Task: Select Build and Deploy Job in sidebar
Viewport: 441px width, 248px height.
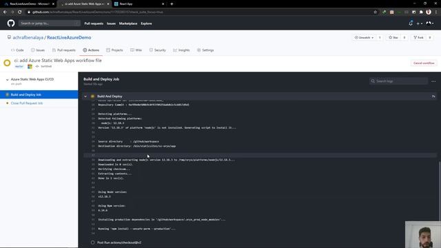Action: tap(39, 94)
